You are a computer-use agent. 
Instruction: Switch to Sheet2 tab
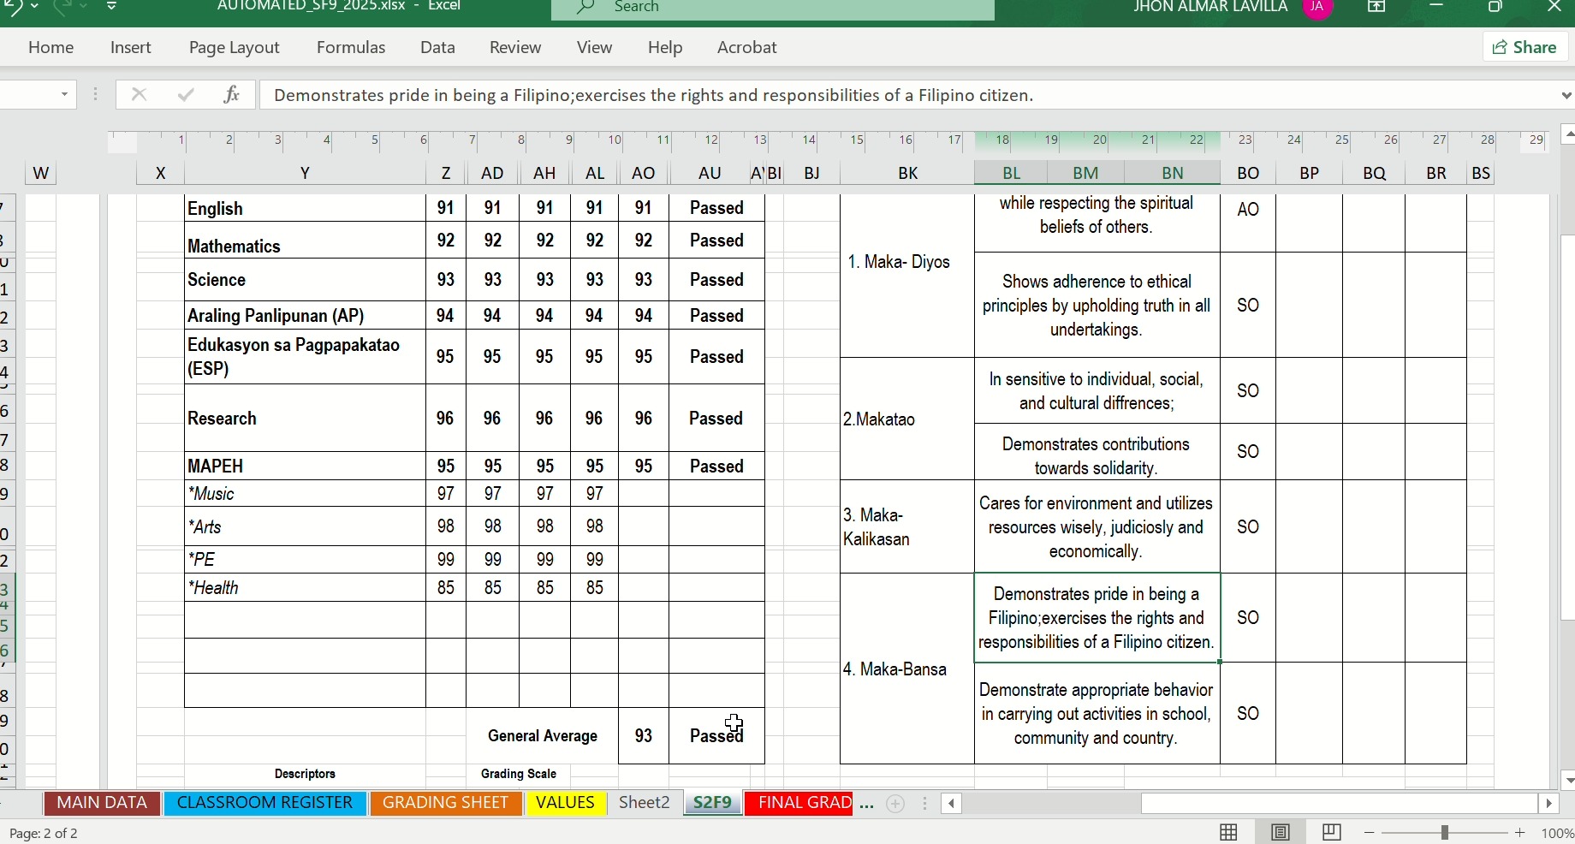[645, 803]
